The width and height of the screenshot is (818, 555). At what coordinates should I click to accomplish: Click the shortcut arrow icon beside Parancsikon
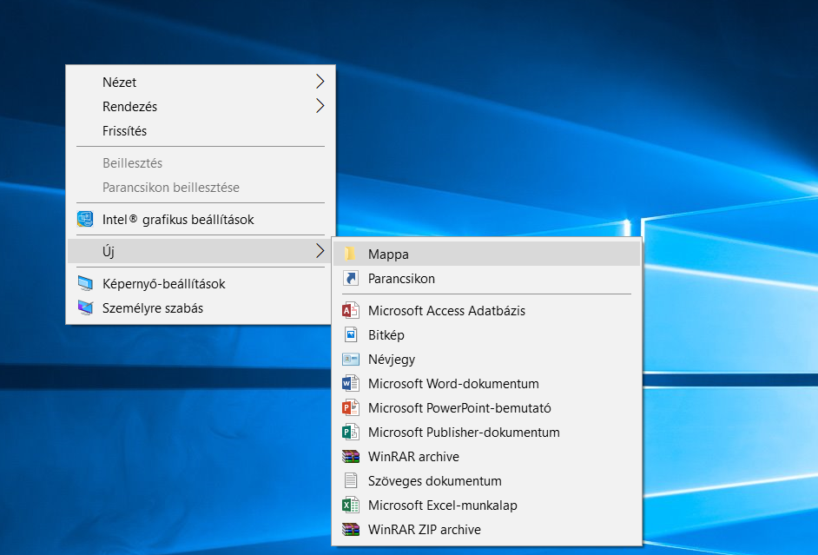(350, 279)
